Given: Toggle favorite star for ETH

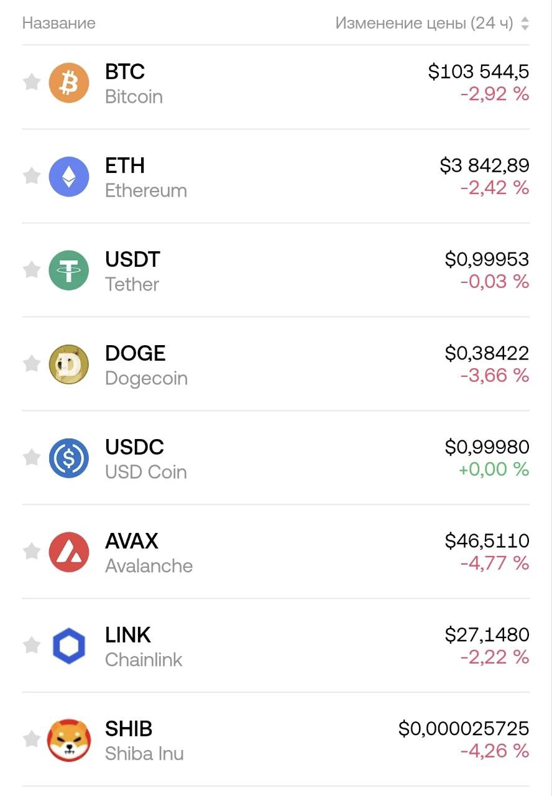Looking at the screenshot, I should [32, 176].
